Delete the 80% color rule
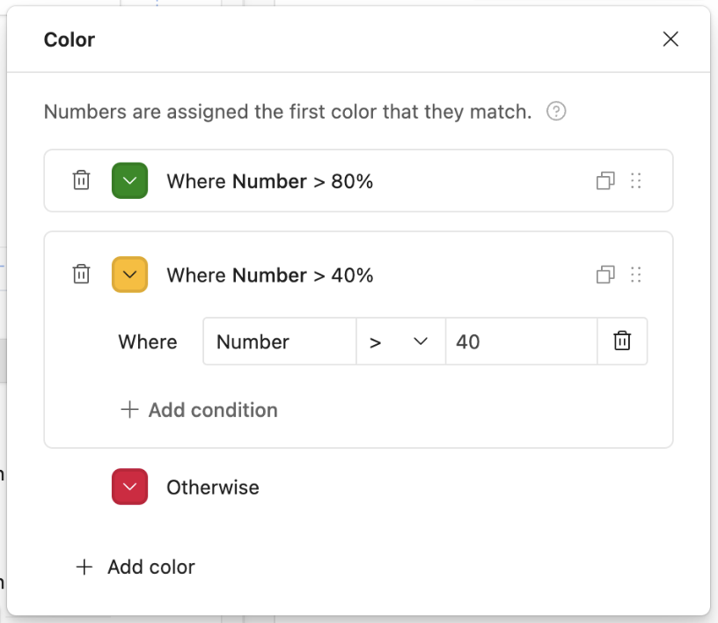718x623 pixels. pyautogui.click(x=81, y=180)
